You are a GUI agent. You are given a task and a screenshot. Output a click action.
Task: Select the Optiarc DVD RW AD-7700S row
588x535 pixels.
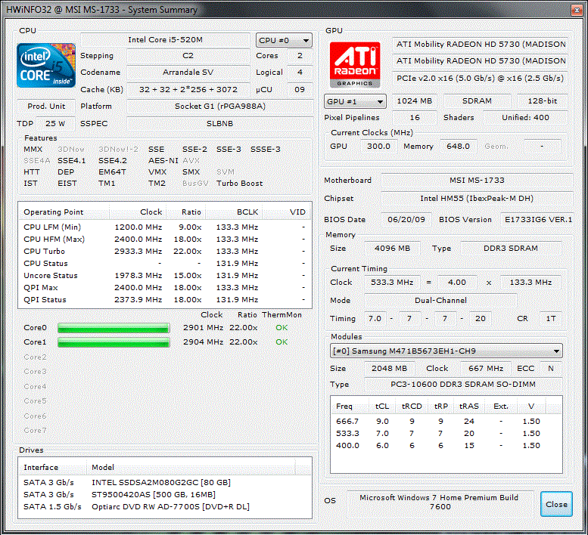point(165,506)
